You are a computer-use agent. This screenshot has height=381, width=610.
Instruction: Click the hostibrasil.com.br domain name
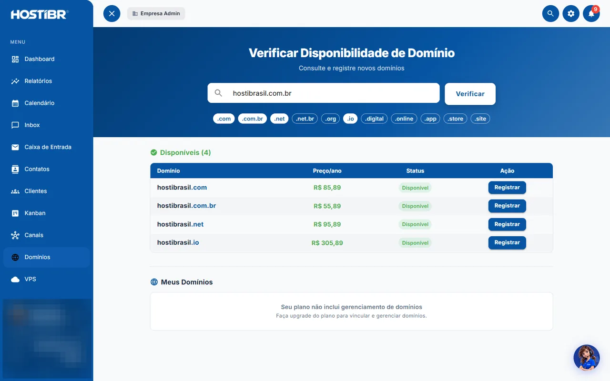[186, 206]
